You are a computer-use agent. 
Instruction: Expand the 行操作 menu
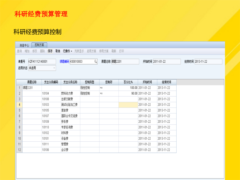[x=67, y=51]
